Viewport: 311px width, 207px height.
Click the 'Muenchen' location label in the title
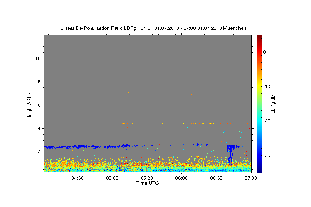[x=235, y=28]
